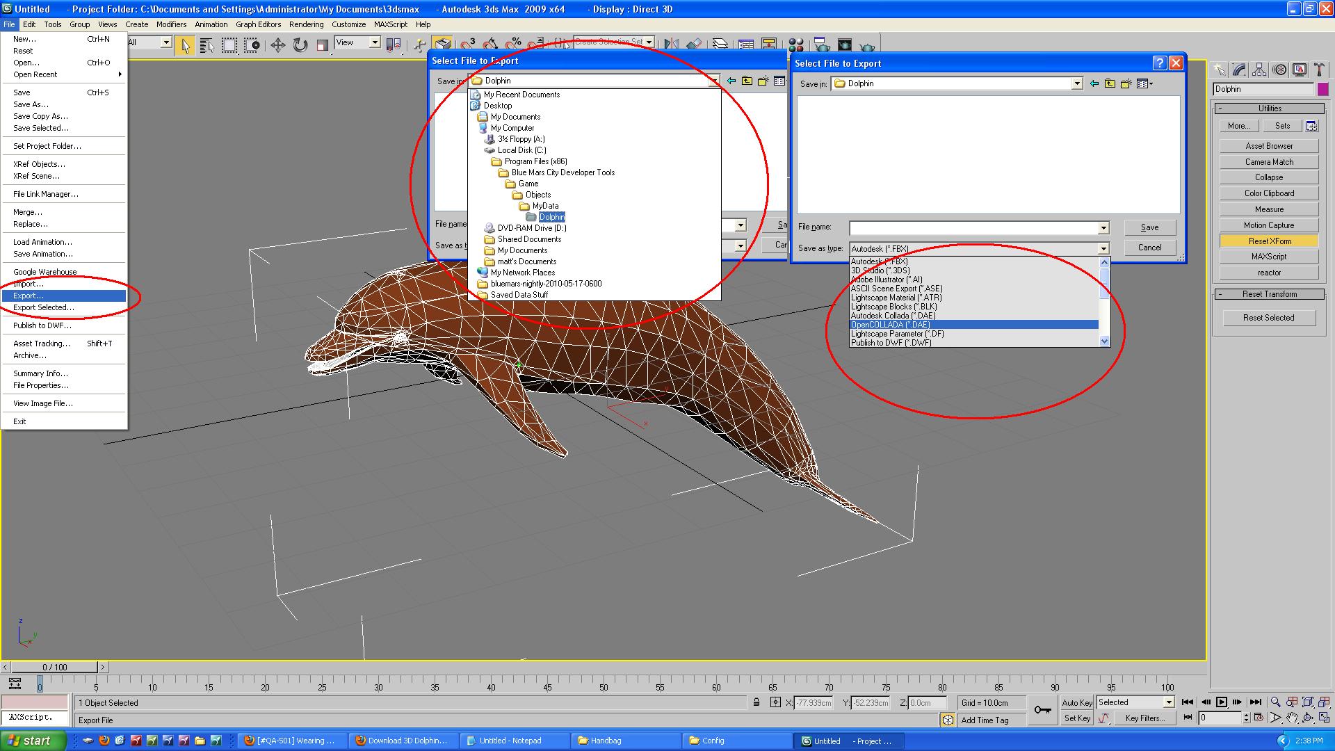Click the Reset XForm utility button
The width and height of the screenshot is (1335, 751).
click(x=1269, y=241)
